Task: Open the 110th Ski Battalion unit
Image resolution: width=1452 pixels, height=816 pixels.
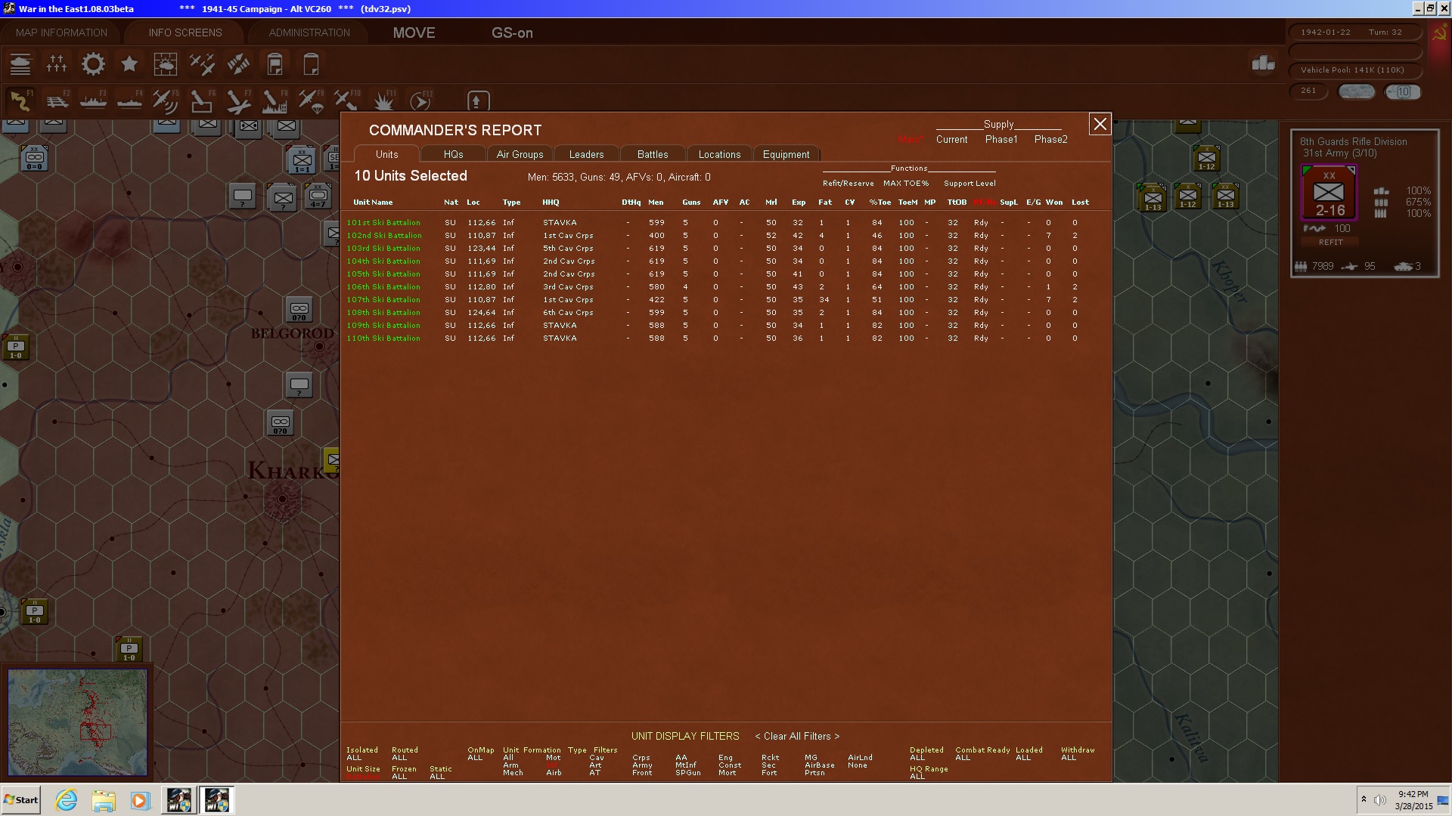Action: click(x=383, y=338)
